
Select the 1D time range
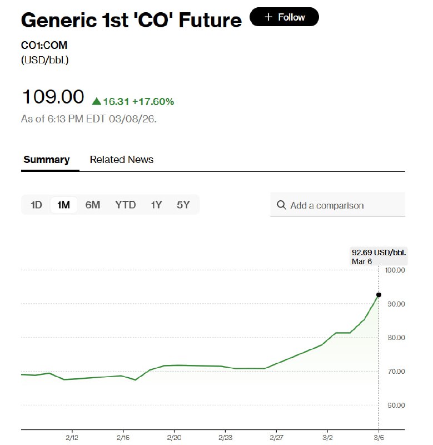[x=36, y=205]
